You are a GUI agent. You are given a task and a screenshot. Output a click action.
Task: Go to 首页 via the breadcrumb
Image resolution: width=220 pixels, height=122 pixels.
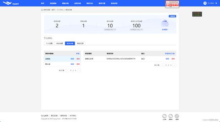point(53,10)
